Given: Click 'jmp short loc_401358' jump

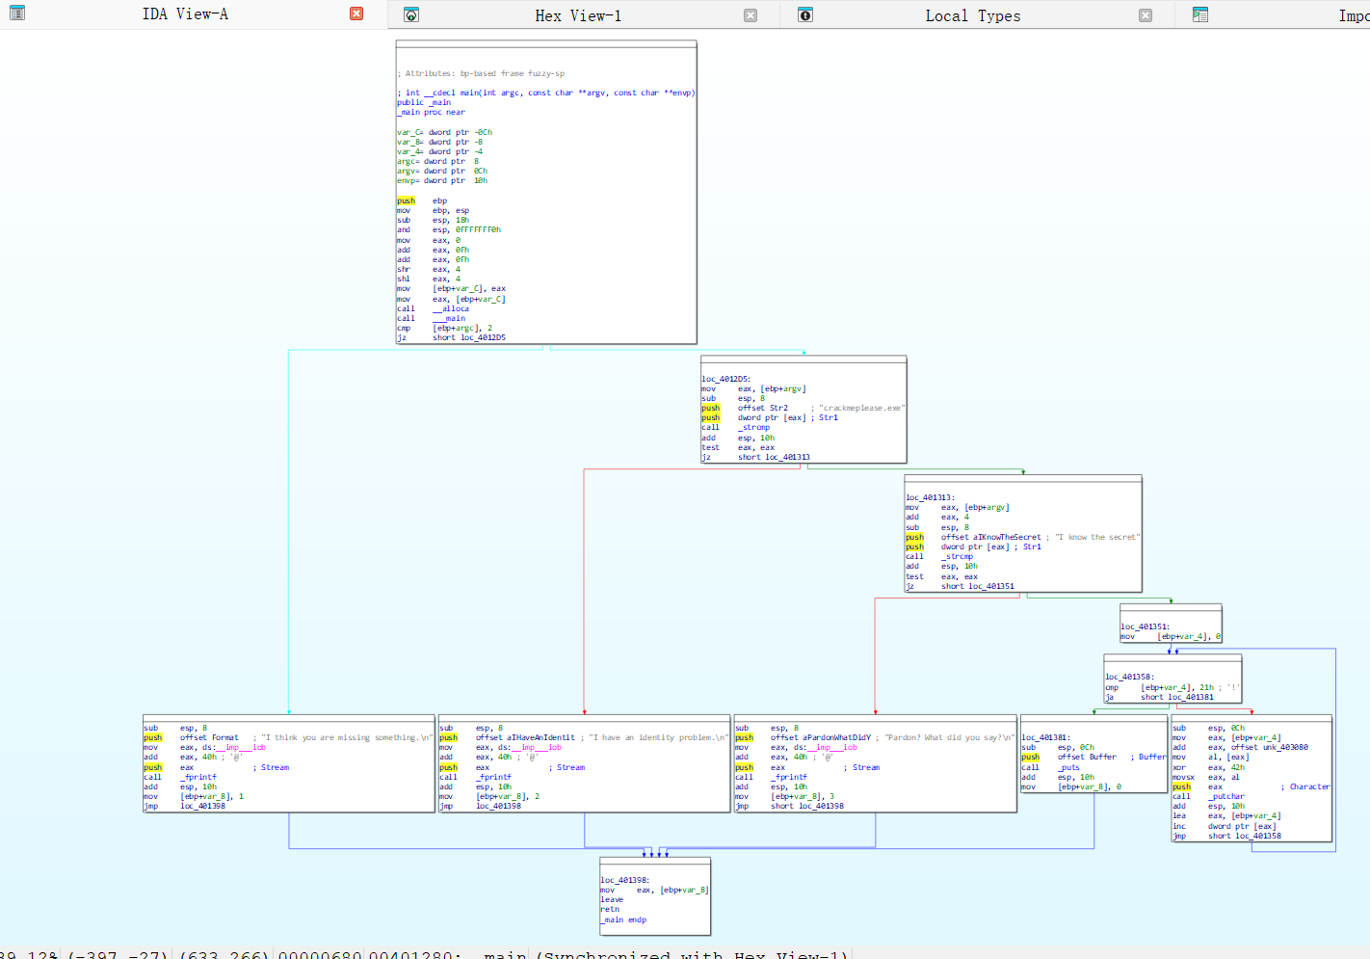Looking at the screenshot, I should (1226, 836).
